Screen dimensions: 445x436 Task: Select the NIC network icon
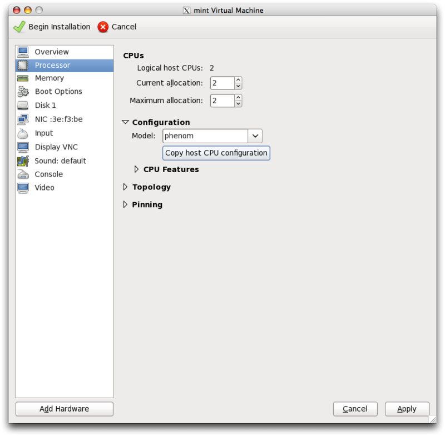click(23, 119)
